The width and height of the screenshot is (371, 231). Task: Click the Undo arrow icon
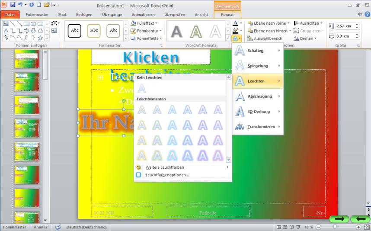[20, 5]
